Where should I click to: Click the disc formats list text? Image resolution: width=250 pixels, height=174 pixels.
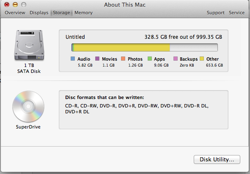pyautogui.click(x=137, y=109)
